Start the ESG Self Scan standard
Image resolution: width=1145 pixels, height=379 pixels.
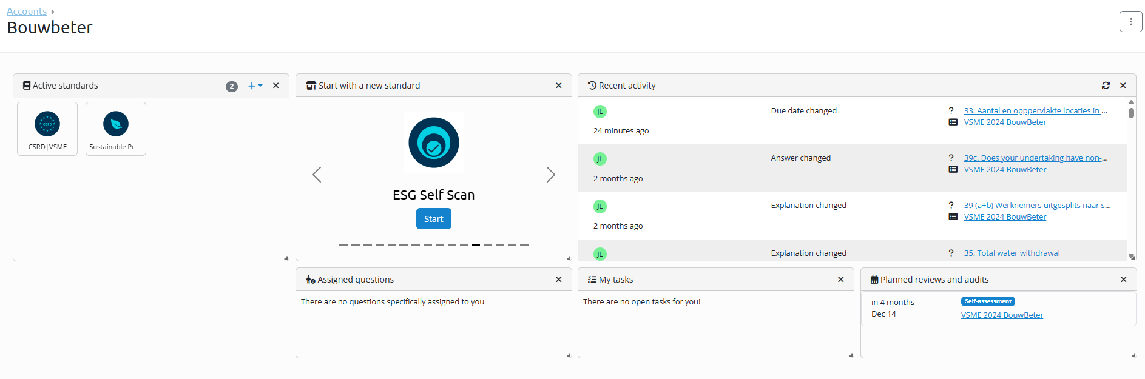click(434, 219)
